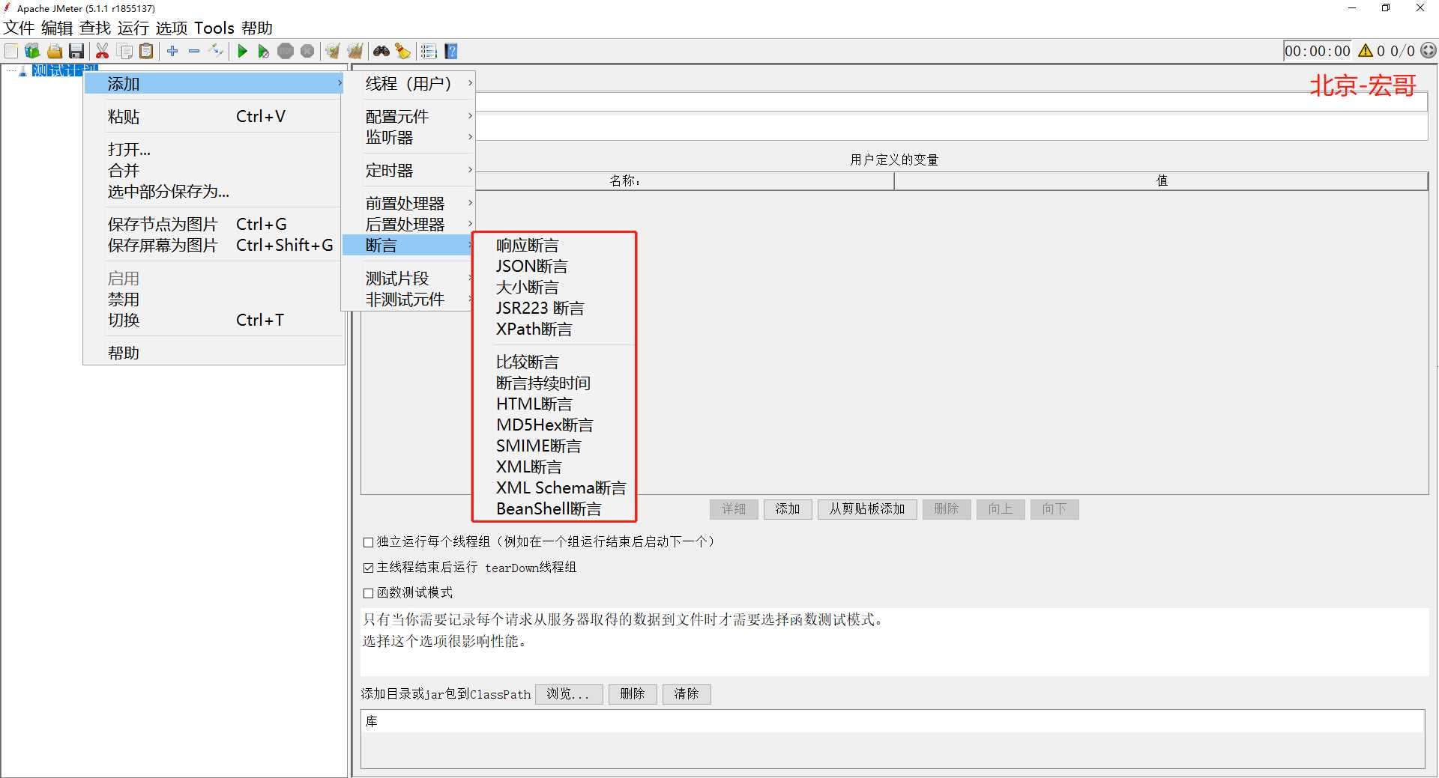Open the Tools menu
1439x778 pixels.
coord(214,28)
